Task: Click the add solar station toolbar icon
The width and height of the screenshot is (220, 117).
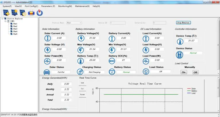Action: click(6, 13)
